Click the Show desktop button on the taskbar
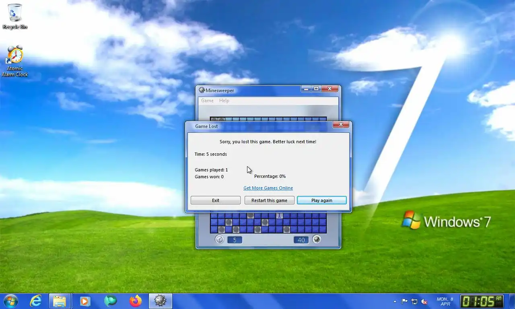The height and width of the screenshot is (309, 515). click(x=512, y=301)
